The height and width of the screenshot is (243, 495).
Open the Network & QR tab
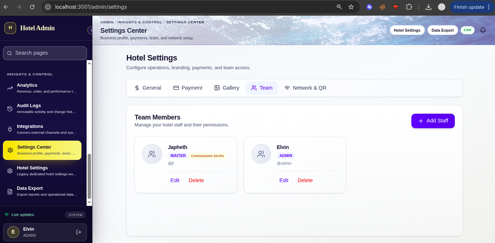coord(305,88)
